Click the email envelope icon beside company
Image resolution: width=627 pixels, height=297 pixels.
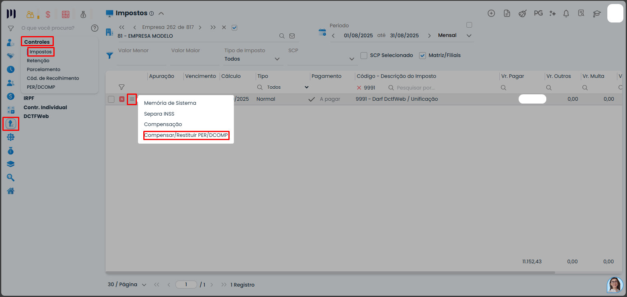point(292,36)
